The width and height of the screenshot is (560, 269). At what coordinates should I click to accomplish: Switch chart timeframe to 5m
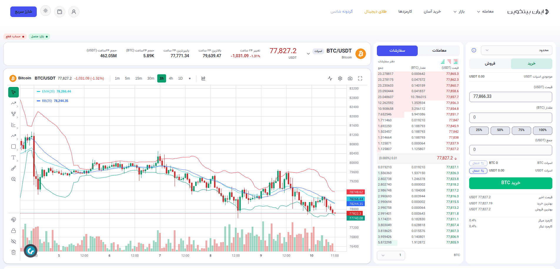(x=127, y=78)
